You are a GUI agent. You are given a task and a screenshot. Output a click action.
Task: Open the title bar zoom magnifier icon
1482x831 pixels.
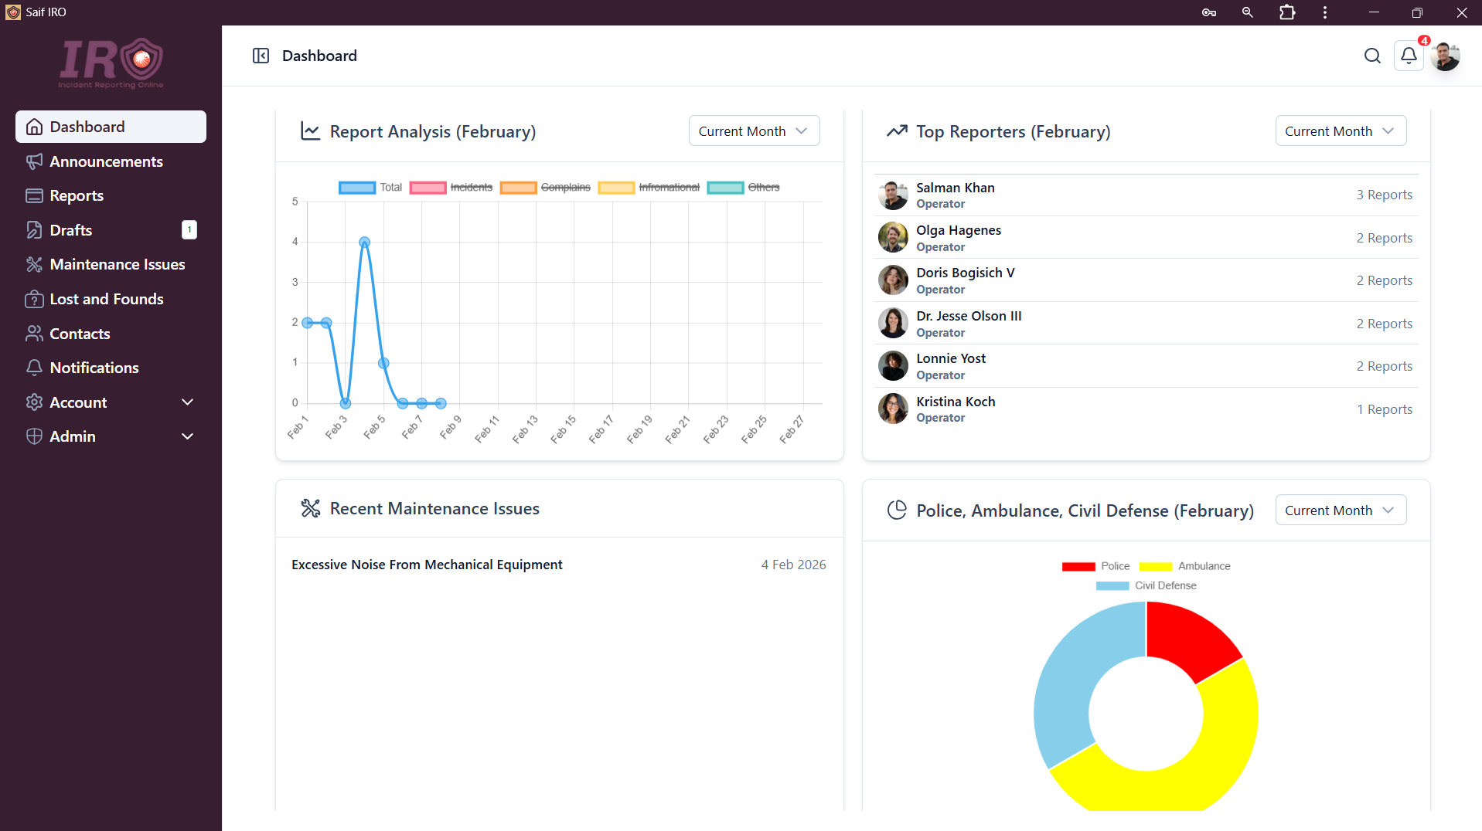(1247, 12)
